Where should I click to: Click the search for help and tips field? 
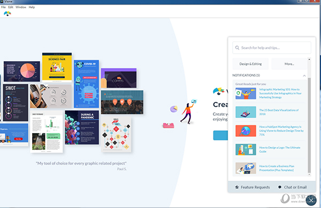pos(272,48)
